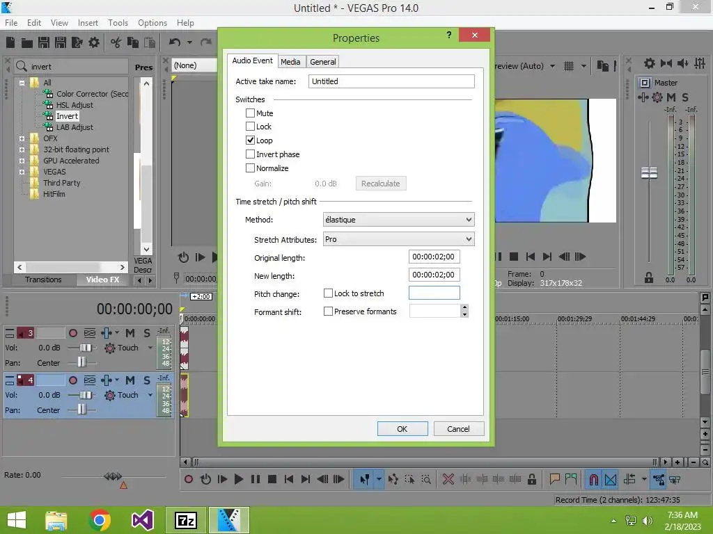Click the New length time field
Screen dimensions: 713x534
tap(434, 275)
